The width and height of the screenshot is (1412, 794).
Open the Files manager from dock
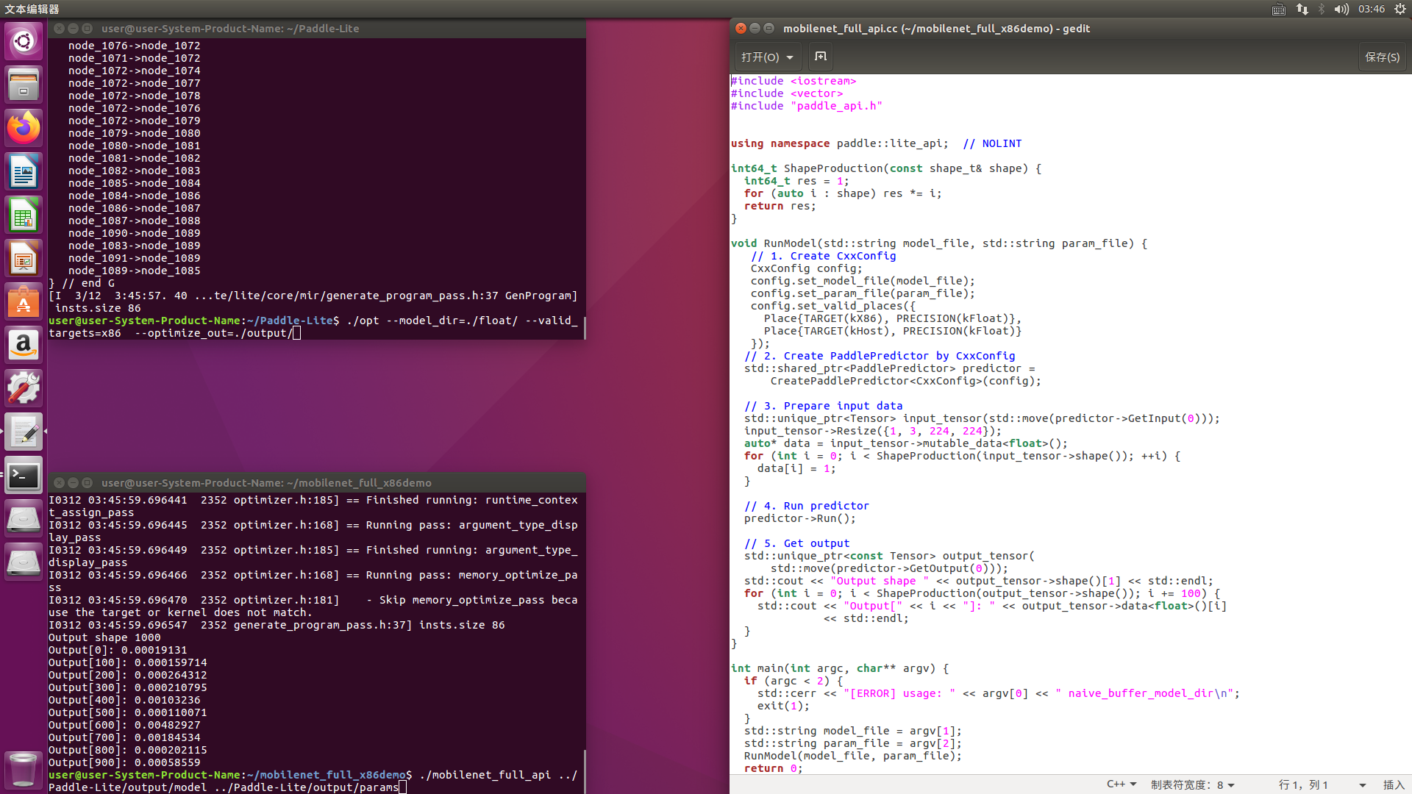[24, 85]
